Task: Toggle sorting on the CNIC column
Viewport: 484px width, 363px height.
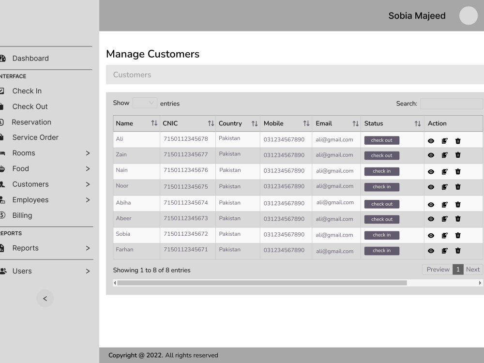Action: click(x=211, y=123)
